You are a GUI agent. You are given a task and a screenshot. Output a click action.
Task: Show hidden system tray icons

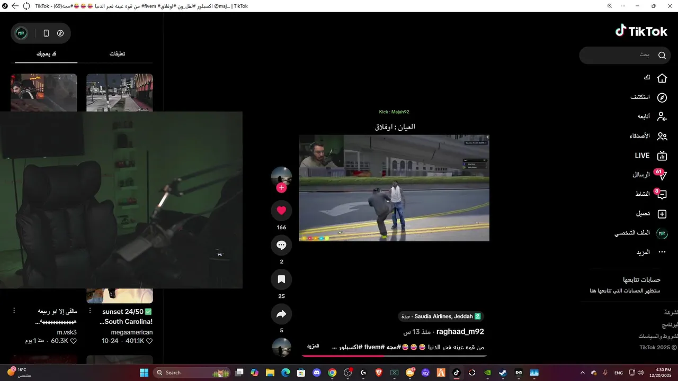(x=583, y=373)
